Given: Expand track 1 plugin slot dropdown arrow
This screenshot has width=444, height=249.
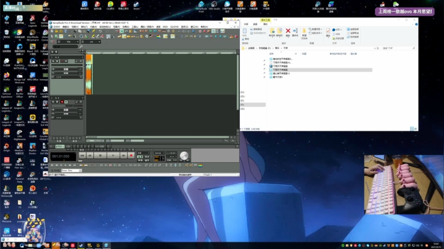Looking at the screenshot, I should (81, 77).
